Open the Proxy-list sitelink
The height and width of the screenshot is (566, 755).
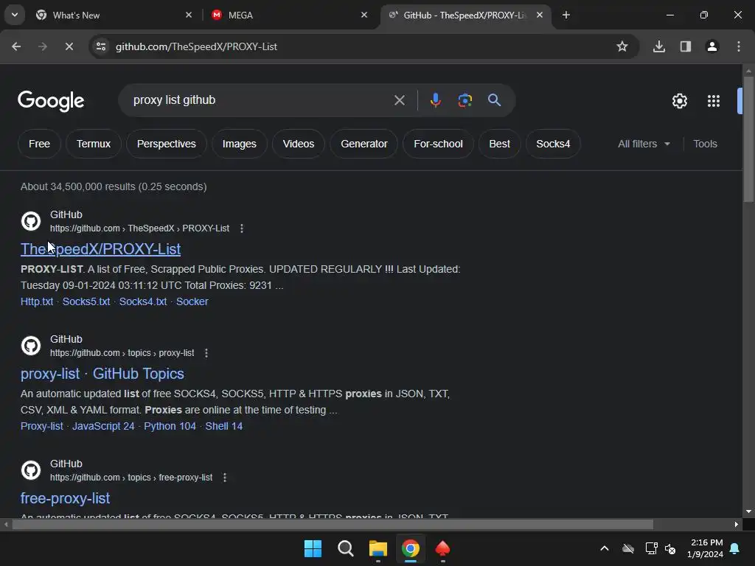42,427
